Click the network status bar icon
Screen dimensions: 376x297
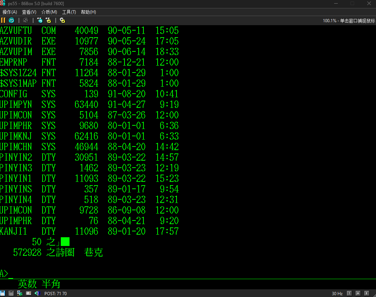pyautogui.click(x=20, y=293)
